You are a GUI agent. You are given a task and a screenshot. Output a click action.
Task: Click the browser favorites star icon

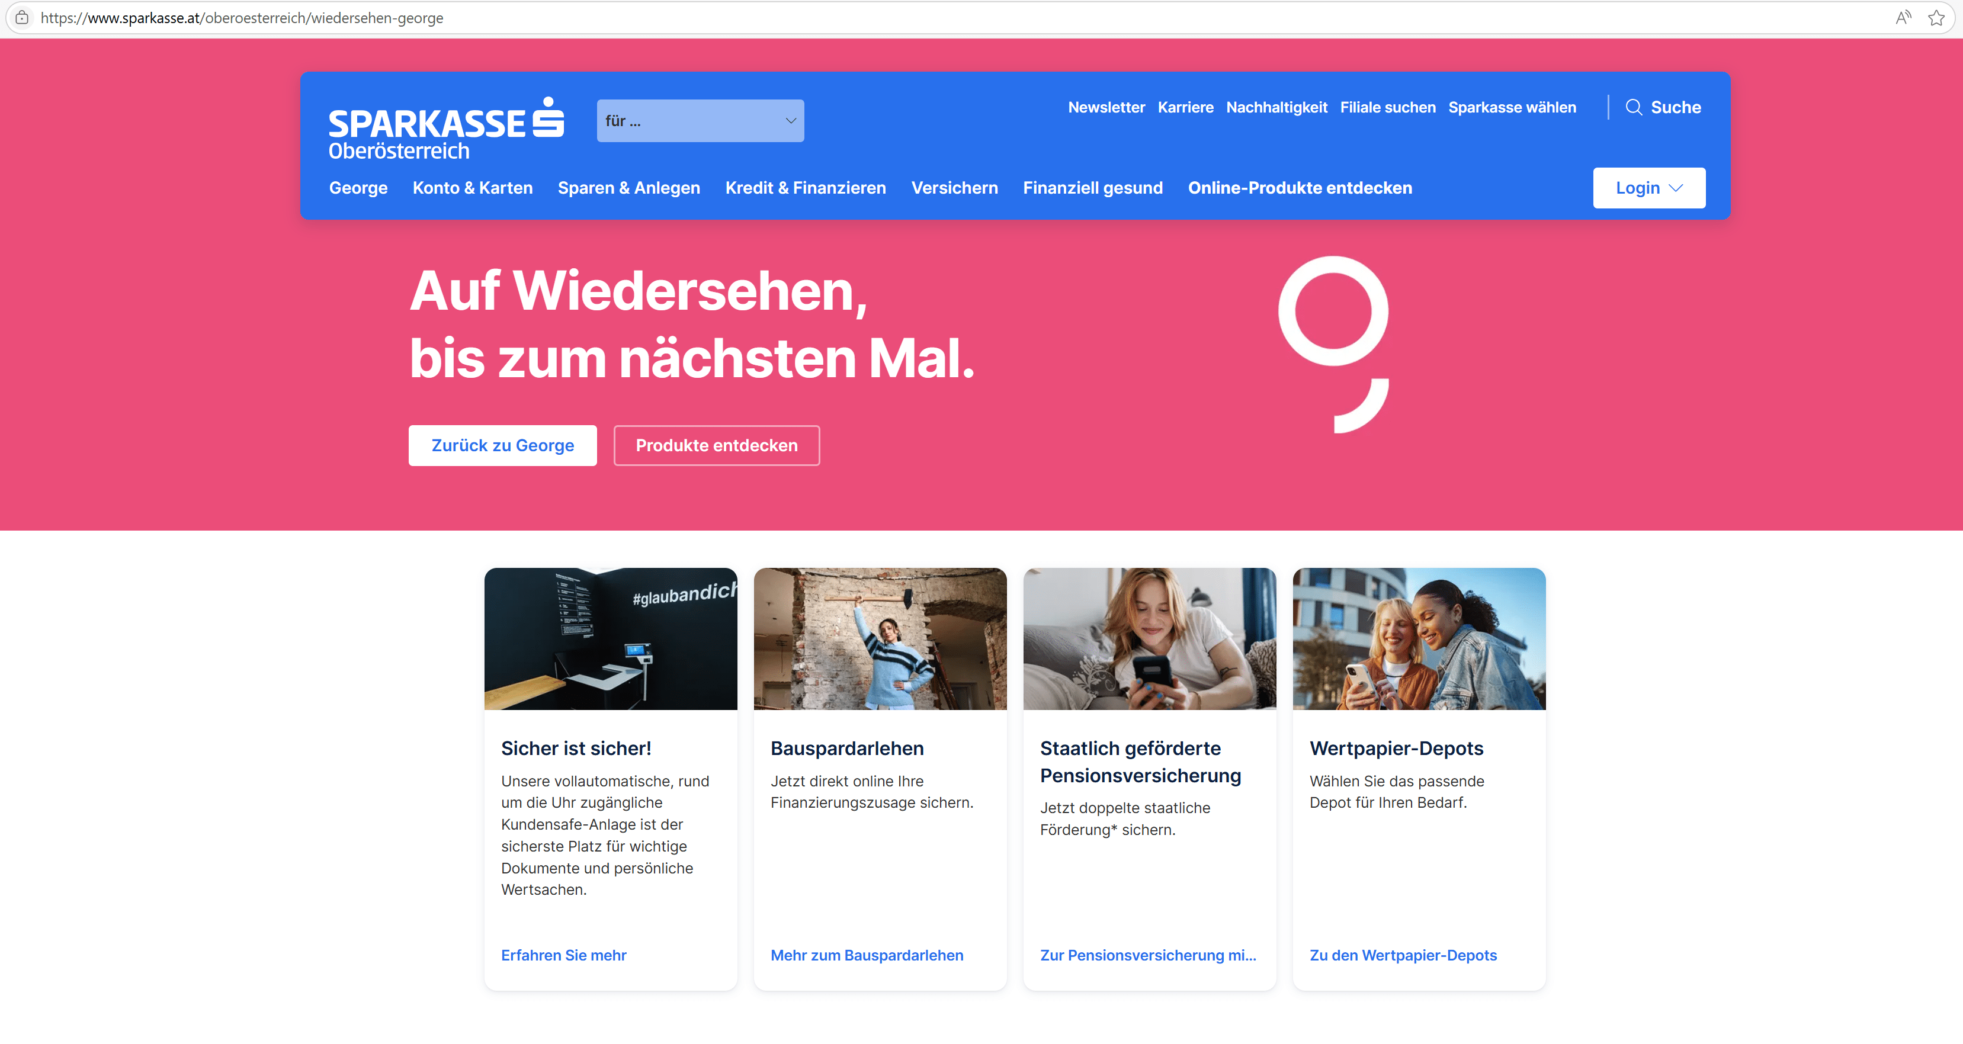click(1936, 18)
